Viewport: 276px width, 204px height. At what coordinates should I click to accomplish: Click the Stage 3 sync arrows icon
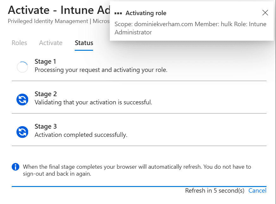(x=22, y=132)
